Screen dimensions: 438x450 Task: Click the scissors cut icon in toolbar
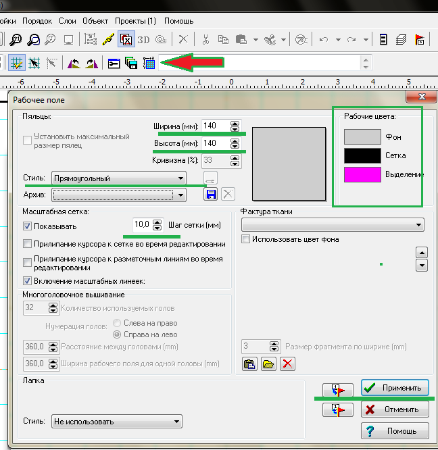click(x=206, y=39)
